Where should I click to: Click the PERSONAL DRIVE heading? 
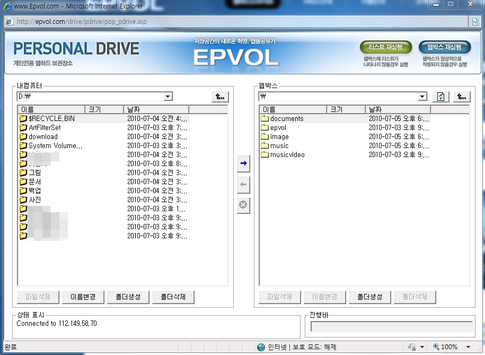pyautogui.click(x=76, y=49)
